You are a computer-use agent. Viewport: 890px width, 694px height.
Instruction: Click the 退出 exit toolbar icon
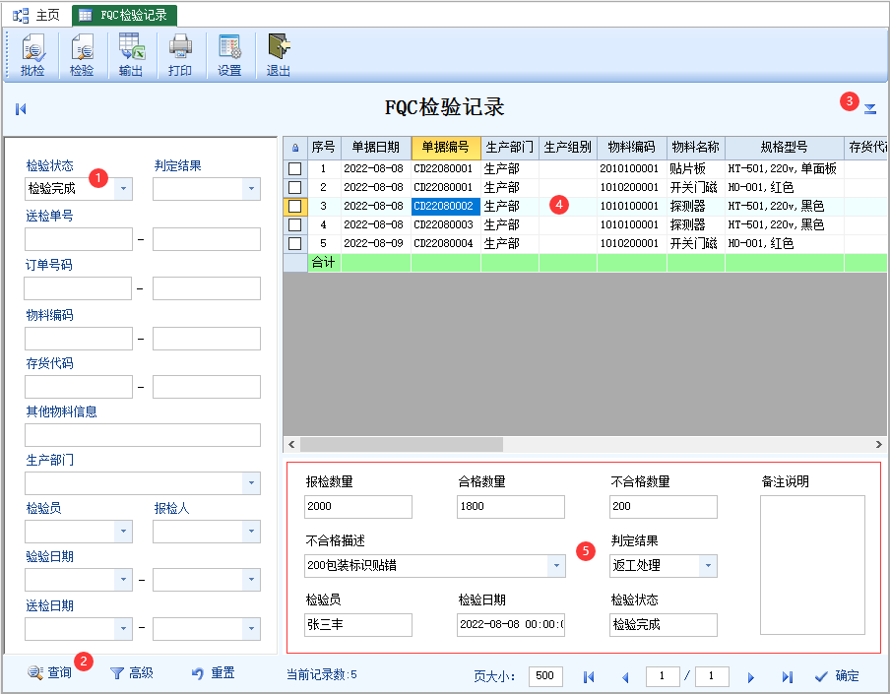coord(279,55)
